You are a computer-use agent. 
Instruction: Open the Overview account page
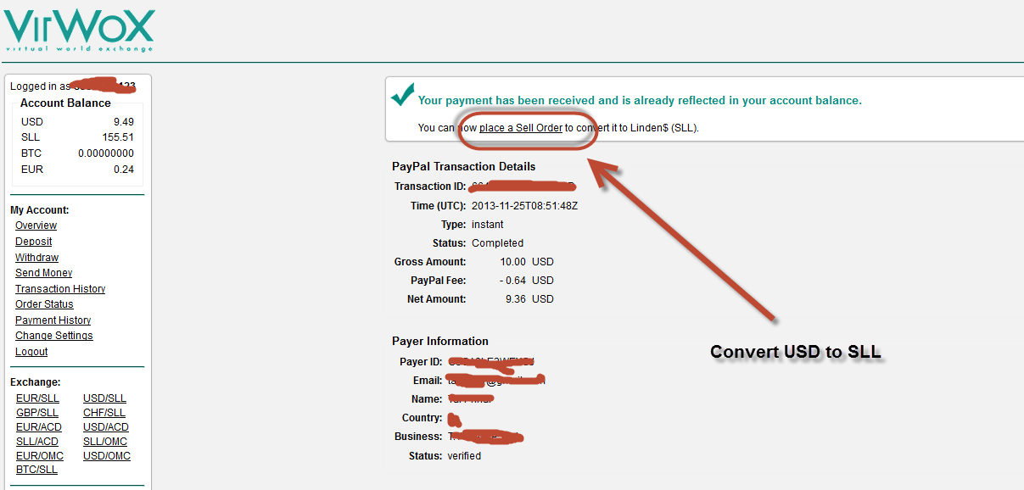36,226
